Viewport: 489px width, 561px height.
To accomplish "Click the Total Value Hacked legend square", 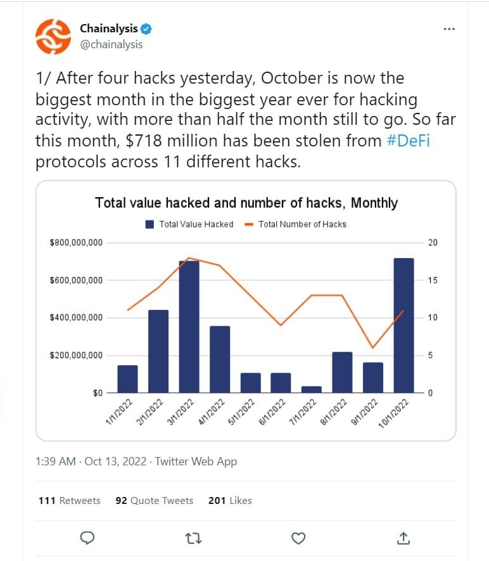I will click(149, 222).
